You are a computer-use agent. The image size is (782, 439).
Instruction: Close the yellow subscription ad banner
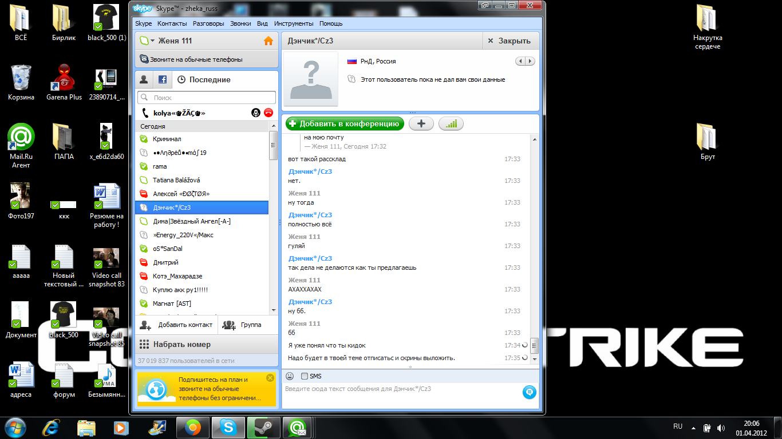[x=270, y=378]
